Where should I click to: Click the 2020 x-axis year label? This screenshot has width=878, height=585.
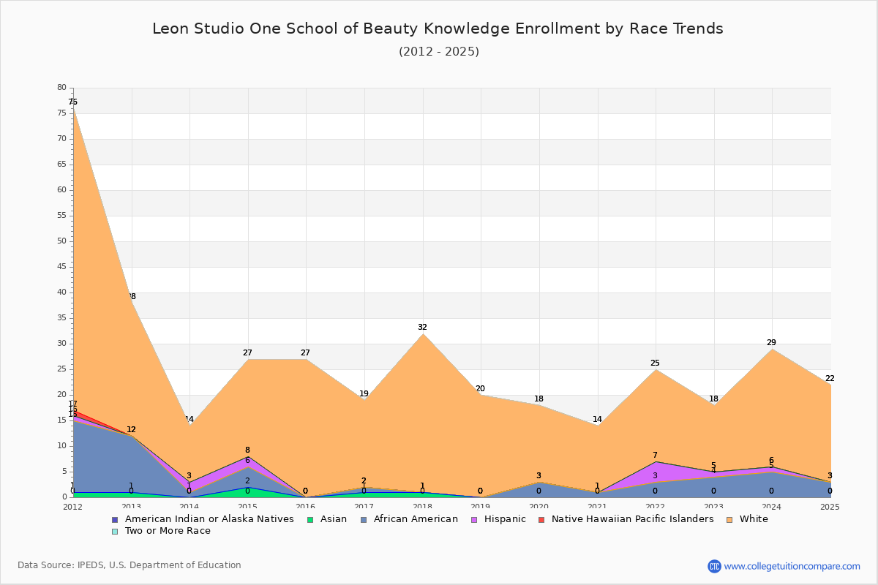[539, 506]
